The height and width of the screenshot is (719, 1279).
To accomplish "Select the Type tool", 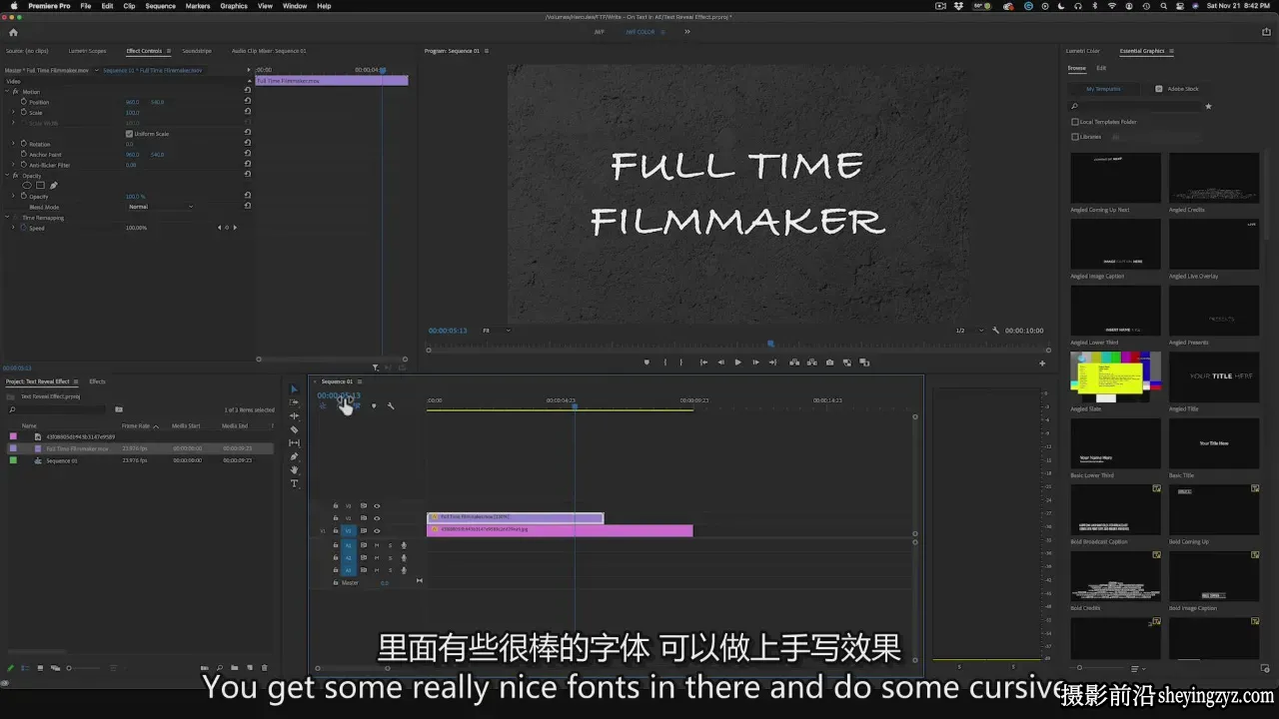I will [x=294, y=483].
